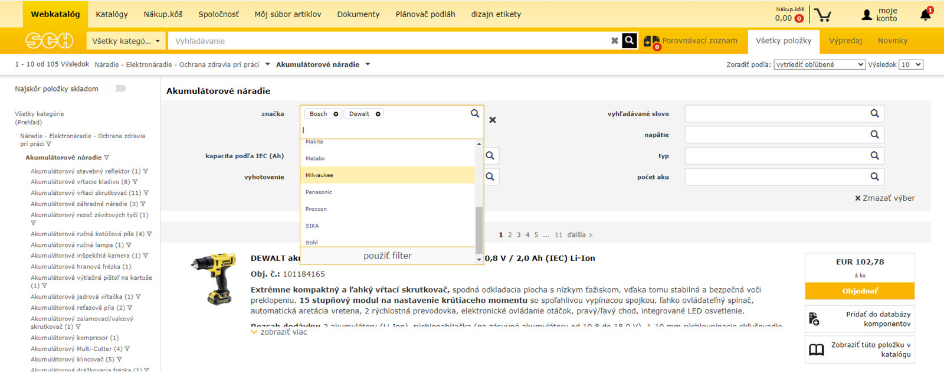
Task: Expand zobraziť viac product description
Action: pyautogui.click(x=279, y=332)
